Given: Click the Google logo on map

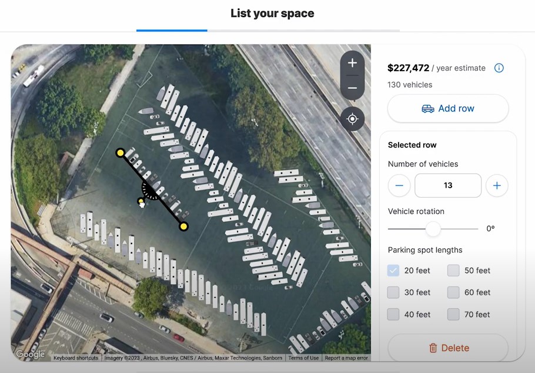Looking at the screenshot, I should point(30,354).
